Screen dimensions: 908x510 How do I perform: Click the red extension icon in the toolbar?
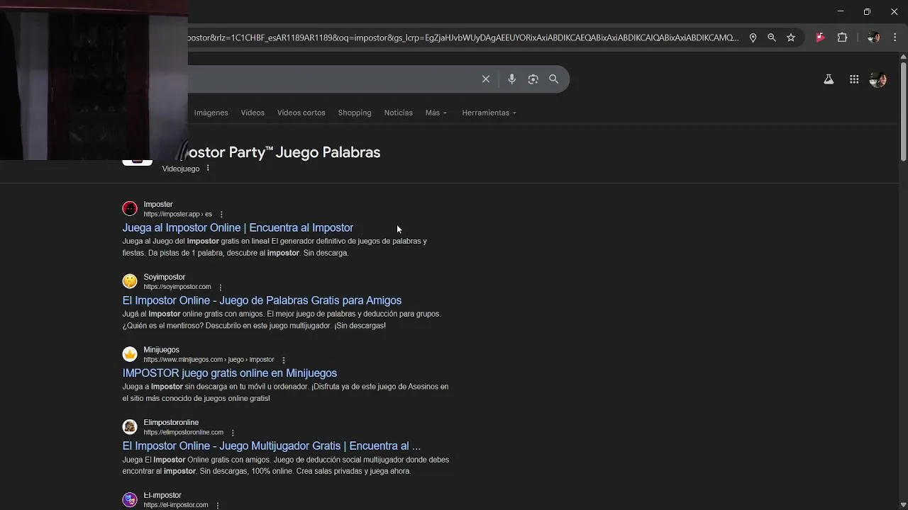(821, 38)
